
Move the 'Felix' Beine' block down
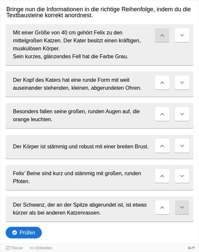point(182,176)
